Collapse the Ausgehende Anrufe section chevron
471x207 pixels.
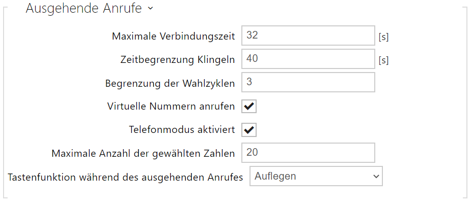(x=150, y=10)
